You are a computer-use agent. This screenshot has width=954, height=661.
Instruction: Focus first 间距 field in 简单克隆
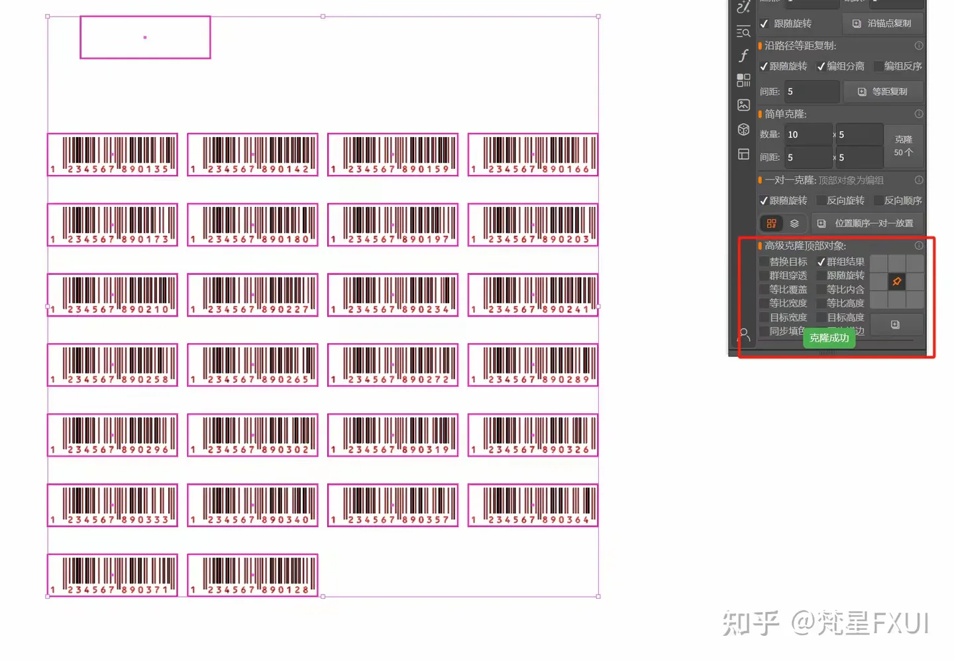[x=808, y=157]
